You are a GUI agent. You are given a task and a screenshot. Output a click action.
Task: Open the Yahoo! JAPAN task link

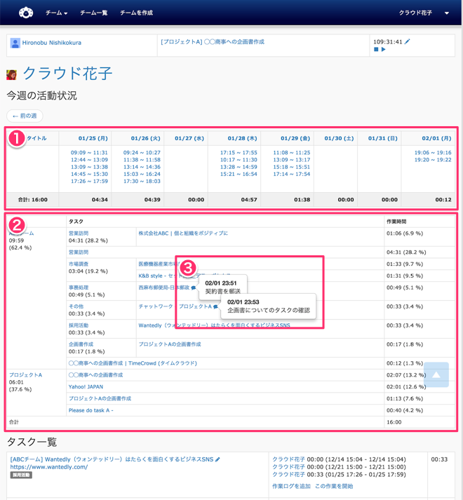pos(86,386)
